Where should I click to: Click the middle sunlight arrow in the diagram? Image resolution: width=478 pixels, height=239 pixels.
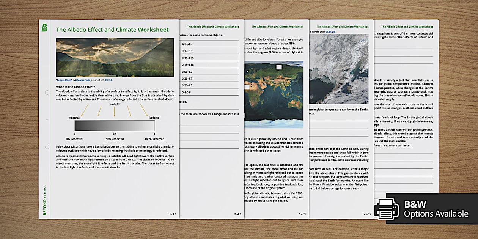coord(114,111)
